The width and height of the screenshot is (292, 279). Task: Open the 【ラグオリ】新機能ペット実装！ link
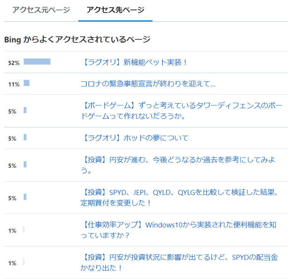tap(134, 62)
